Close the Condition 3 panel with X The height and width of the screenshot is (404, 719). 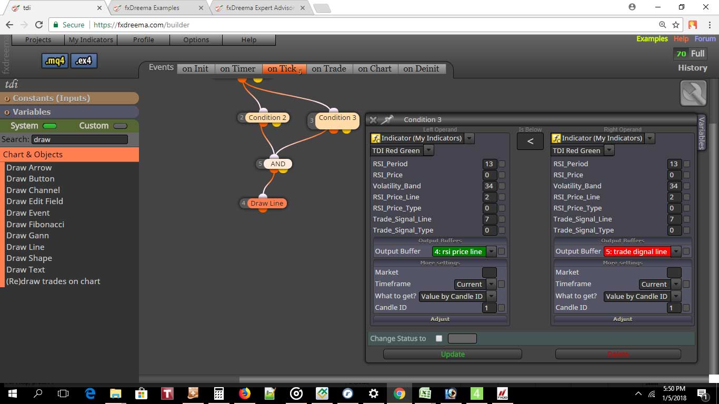click(373, 120)
